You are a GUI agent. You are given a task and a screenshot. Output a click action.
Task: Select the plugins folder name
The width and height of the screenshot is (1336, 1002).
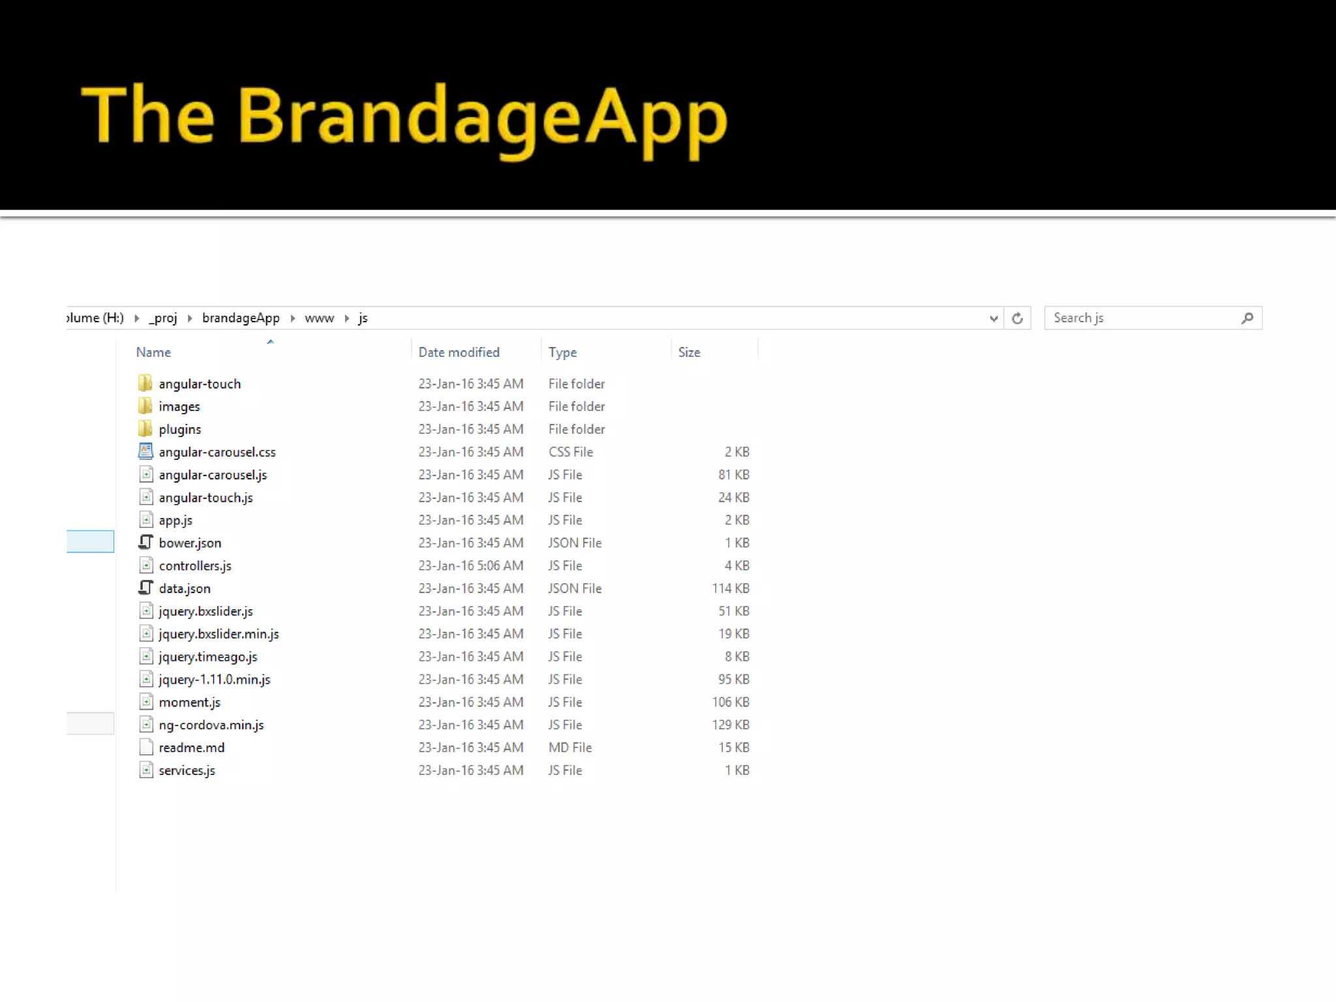tap(180, 429)
